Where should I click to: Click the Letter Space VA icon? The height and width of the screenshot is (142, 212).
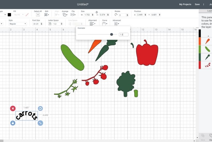pos(50,24)
